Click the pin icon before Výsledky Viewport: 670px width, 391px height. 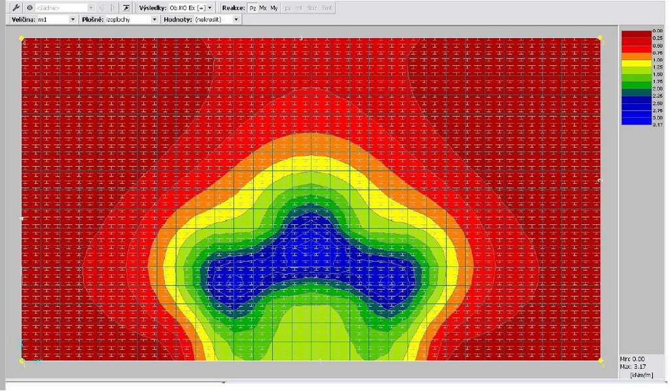click(126, 8)
